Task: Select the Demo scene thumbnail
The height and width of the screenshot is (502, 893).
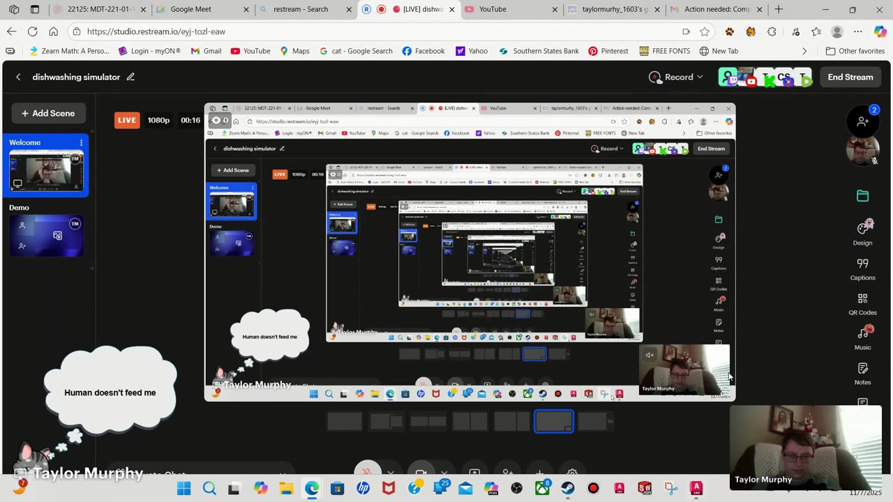Action: (x=46, y=236)
